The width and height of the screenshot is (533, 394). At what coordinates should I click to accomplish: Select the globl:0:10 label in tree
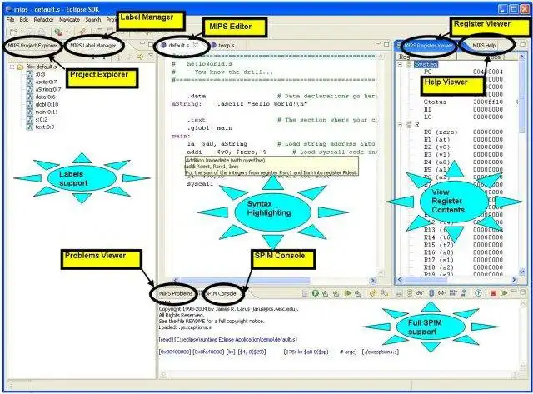click(x=47, y=104)
